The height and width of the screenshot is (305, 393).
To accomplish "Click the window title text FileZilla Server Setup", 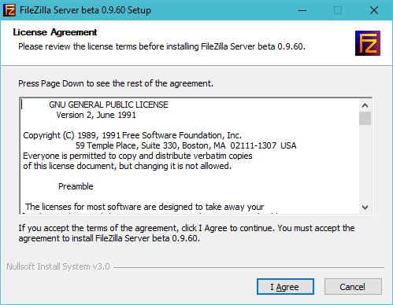I will pos(85,10).
